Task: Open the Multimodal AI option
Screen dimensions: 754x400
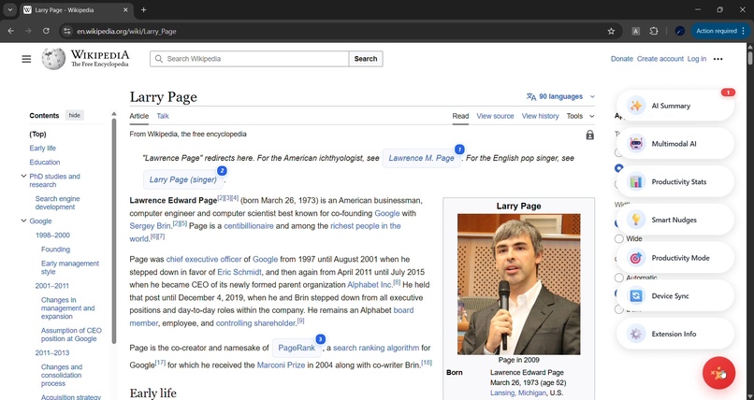Action: point(675,144)
